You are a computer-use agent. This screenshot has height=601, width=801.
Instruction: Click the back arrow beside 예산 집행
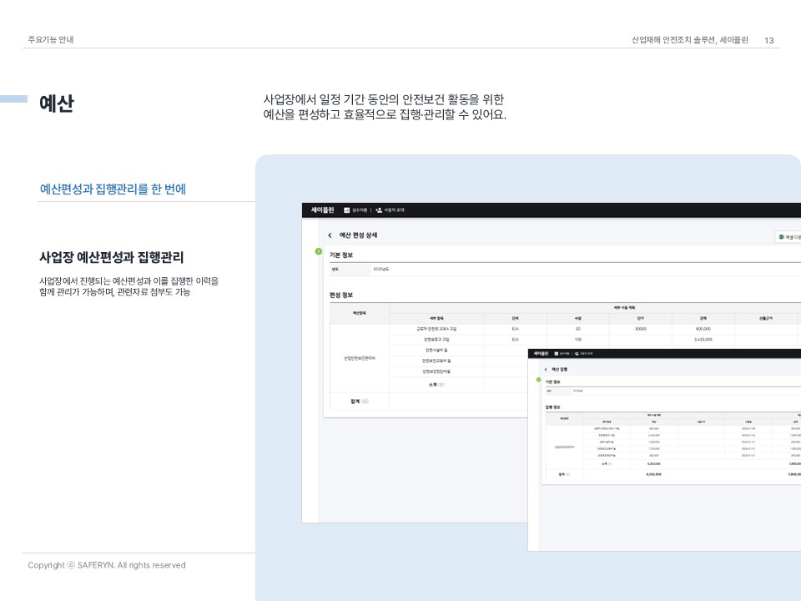point(546,369)
